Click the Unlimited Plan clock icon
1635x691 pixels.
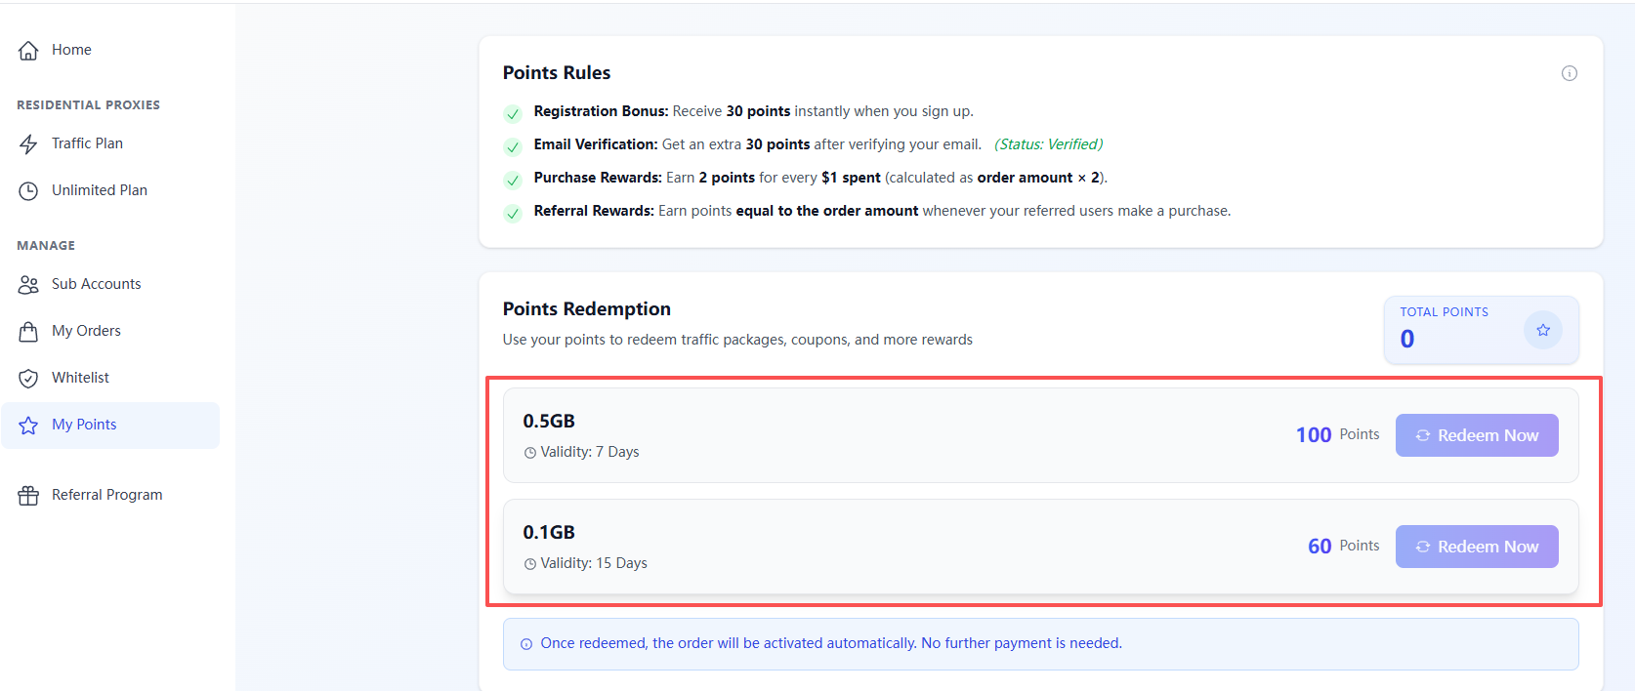click(x=28, y=191)
